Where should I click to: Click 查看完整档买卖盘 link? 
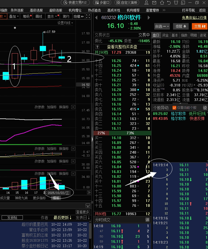[122, 47]
